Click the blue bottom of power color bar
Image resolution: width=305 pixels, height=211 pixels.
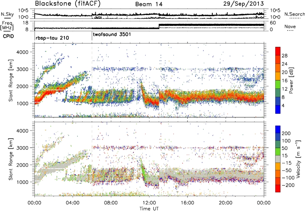(278, 110)
